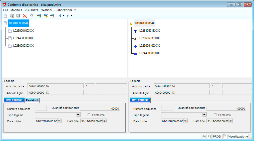Click the single floppy Save icon
Viewport: 254px width, 141px height.
18,16
